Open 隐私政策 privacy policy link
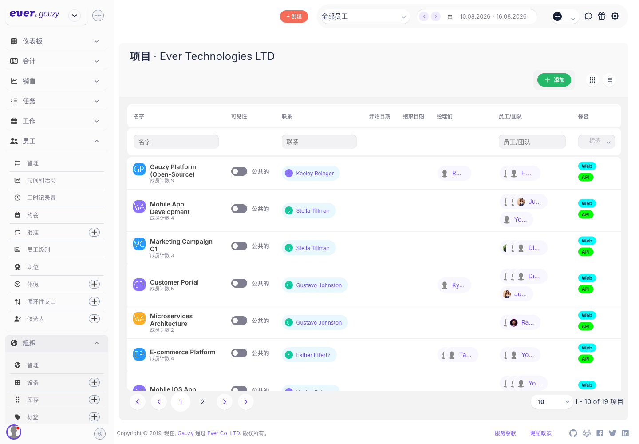 click(541, 433)
